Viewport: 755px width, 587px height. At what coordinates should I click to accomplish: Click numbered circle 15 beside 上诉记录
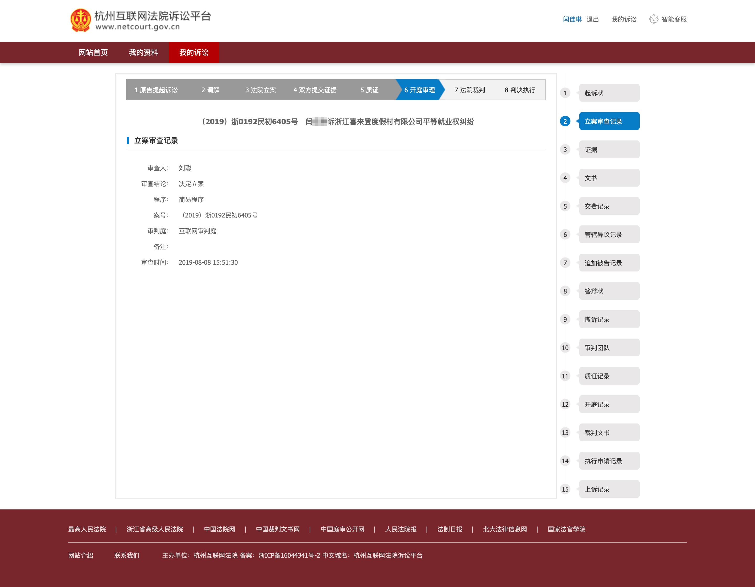pyautogui.click(x=565, y=489)
